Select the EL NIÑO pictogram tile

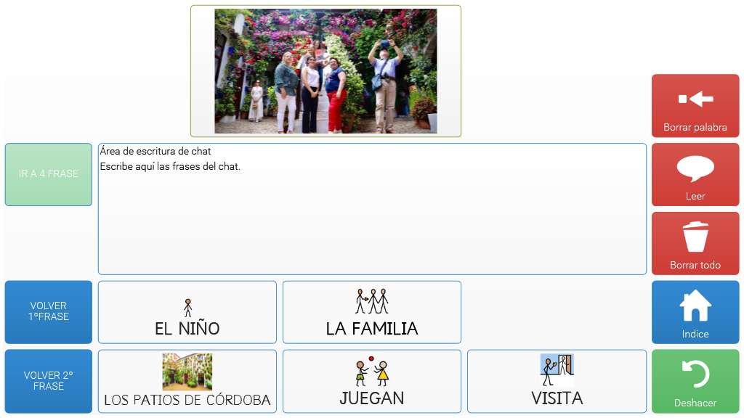point(187,312)
